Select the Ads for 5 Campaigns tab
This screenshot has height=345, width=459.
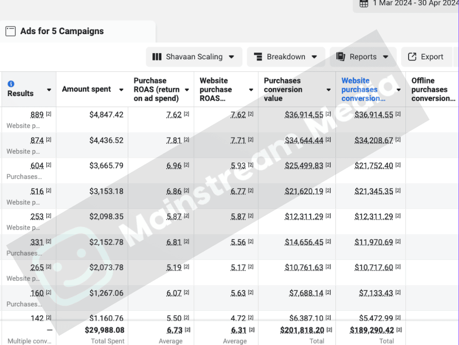click(x=62, y=32)
